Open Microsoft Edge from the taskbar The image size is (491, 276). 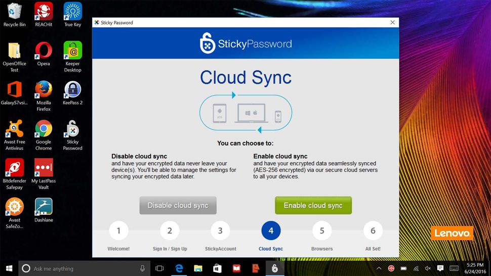[x=179, y=268]
